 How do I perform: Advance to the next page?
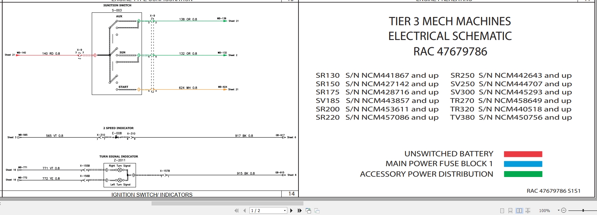click(x=291, y=211)
